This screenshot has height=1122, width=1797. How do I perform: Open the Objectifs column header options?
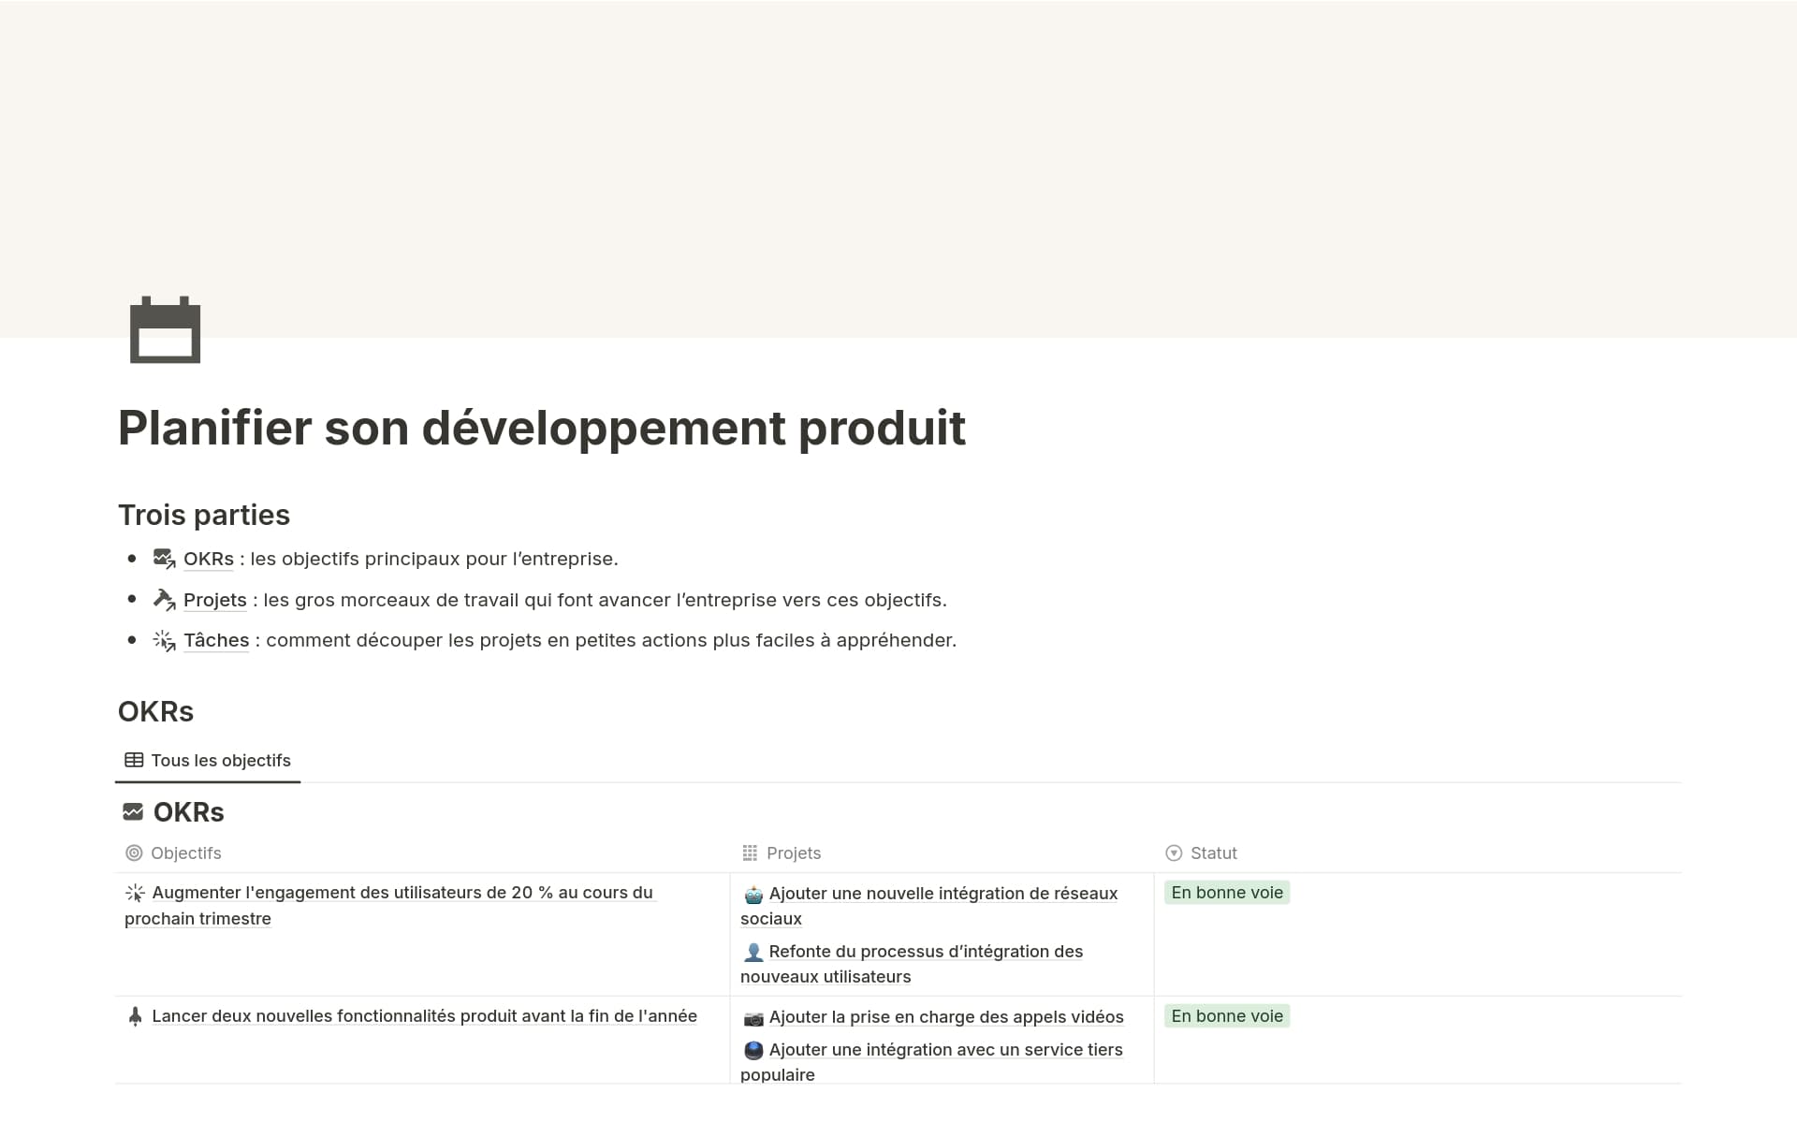point(185,853)
